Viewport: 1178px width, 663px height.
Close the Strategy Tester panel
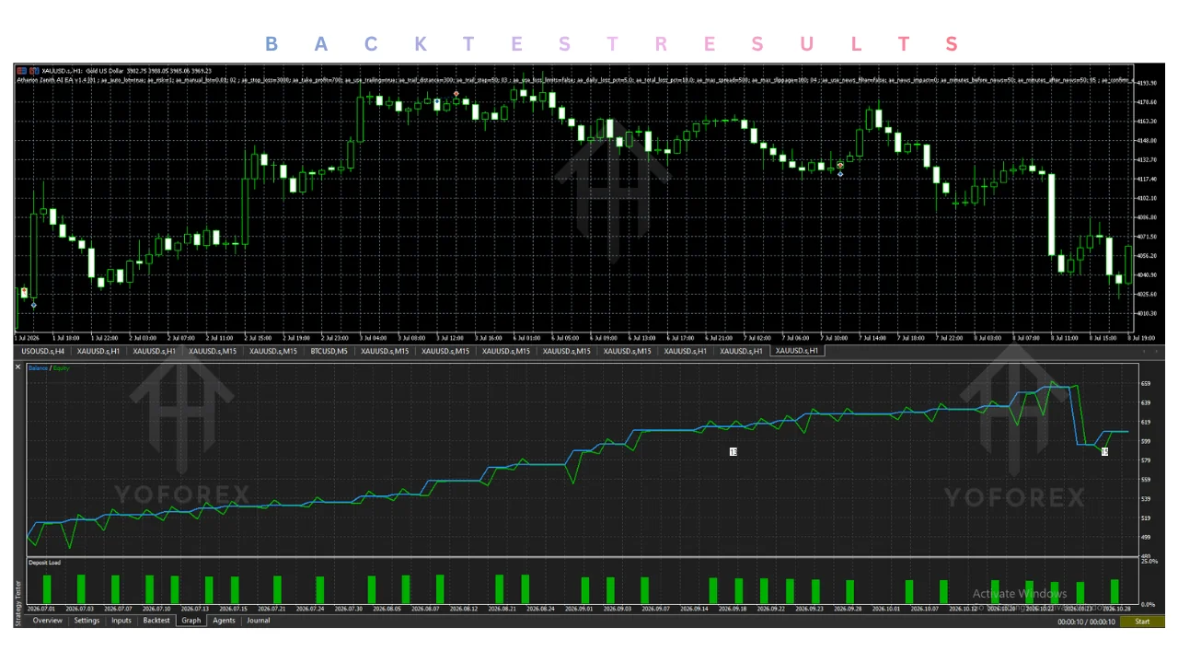[x=17, y=367]
